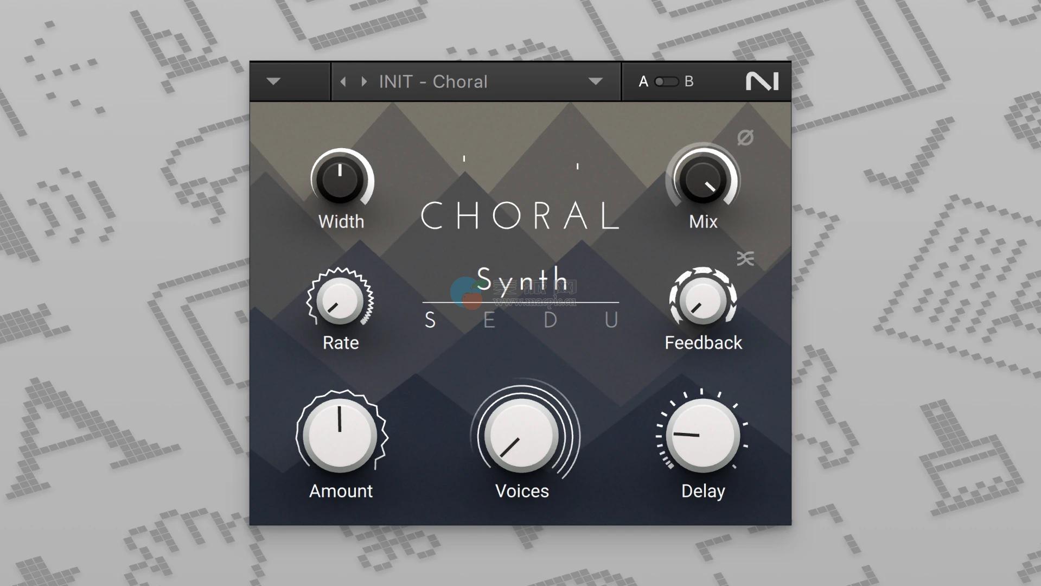Click the Delay knob
1041x586 pixels.
(702, 435)
